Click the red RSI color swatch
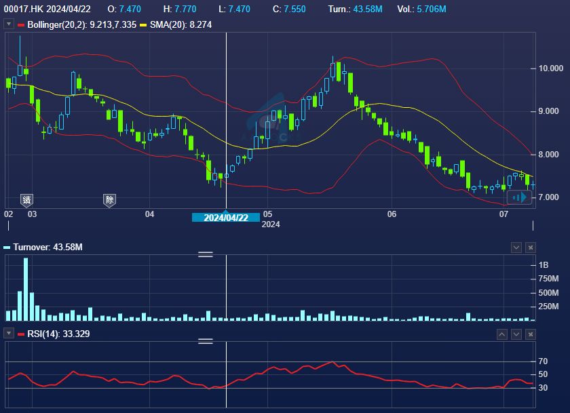Viewport: 570px width, 413px height. point(21,334)
